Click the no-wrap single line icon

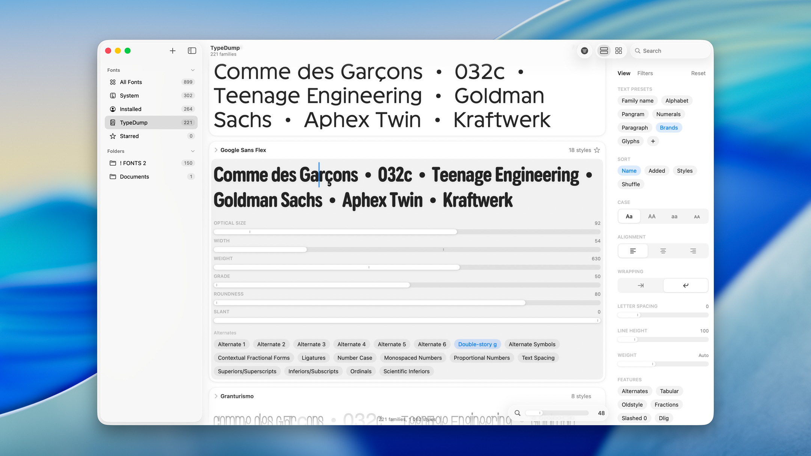pos(641,285)
